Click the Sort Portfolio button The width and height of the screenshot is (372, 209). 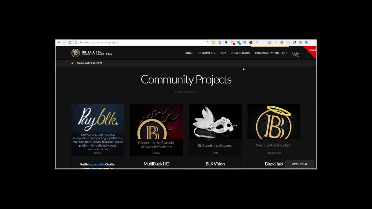tap(186, 92)
